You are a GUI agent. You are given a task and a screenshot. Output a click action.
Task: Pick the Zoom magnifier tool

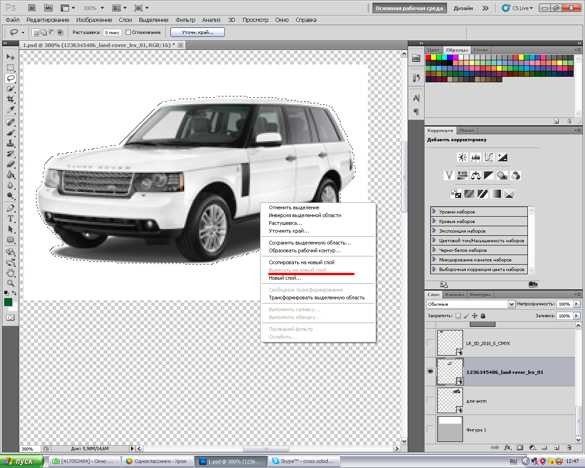point(11,283)
